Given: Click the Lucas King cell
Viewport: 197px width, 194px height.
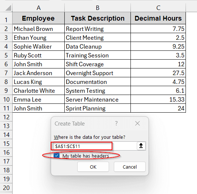Looking at the screenshot, I should tap(38, 82).
